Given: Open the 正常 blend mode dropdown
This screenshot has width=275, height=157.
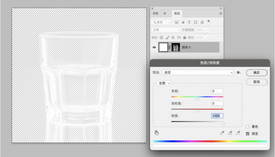Looking at the screenshot, I should 166,30.
